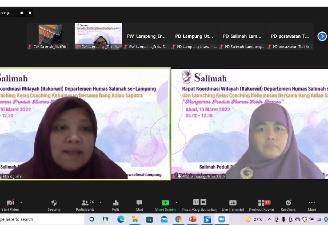Open the Windows Security tray icon
This screenshot has height=225, width=328.
305,219
